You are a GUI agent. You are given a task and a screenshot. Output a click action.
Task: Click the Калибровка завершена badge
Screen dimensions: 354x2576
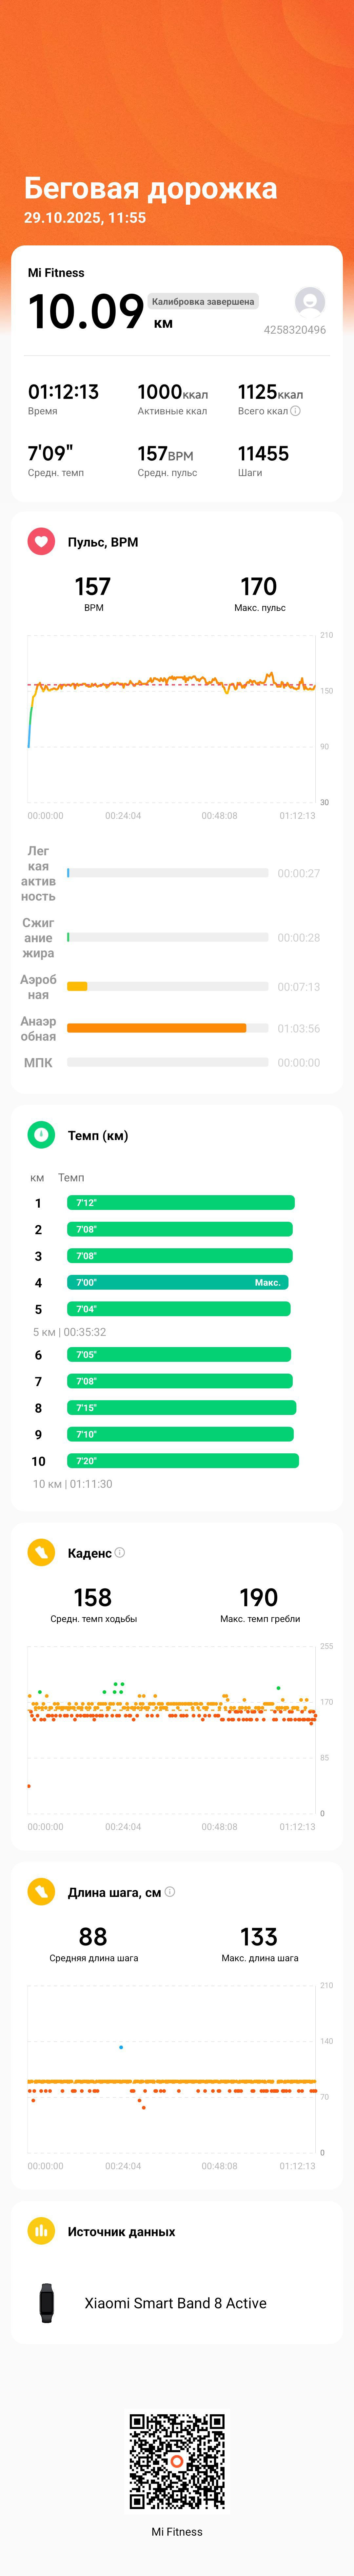203,301
